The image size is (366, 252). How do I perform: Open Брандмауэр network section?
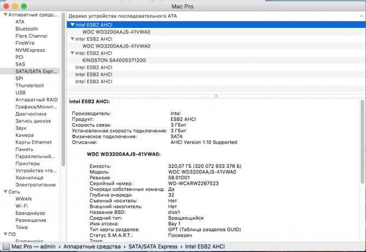click(x=31, y=213)
